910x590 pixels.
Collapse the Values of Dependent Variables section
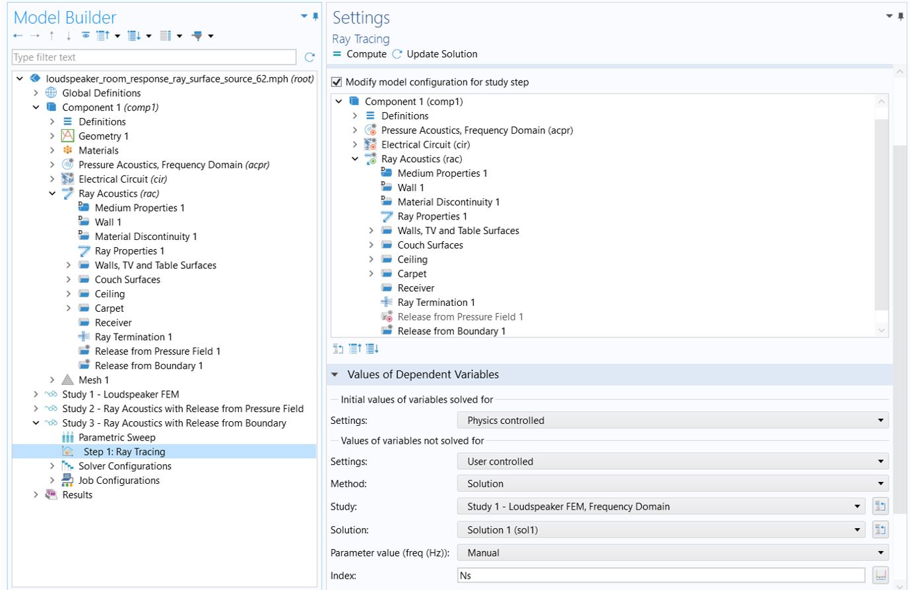[335, 374]
